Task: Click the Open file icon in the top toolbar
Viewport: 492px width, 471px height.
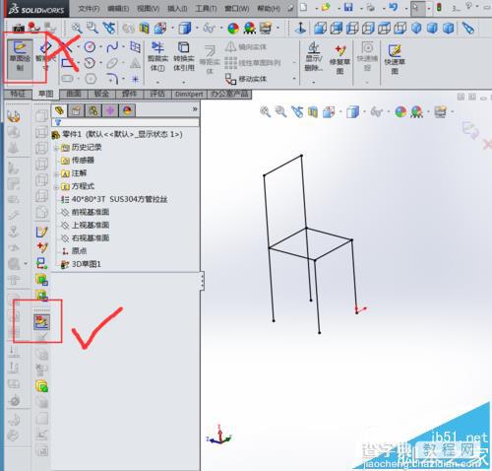Action: (326, 7)
